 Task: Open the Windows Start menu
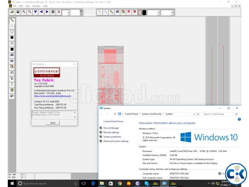coord(12,183)
